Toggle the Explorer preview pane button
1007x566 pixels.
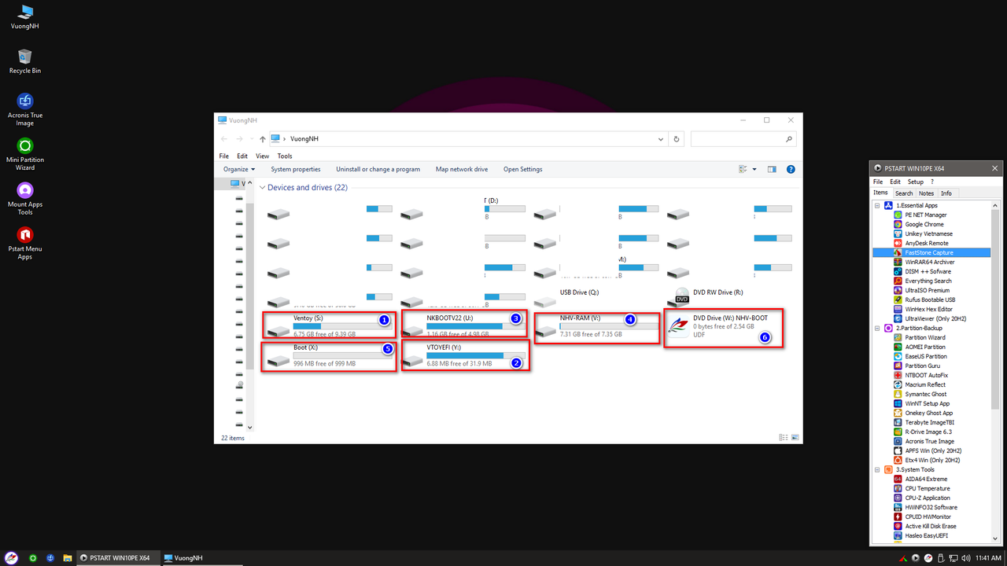(772, 169)
